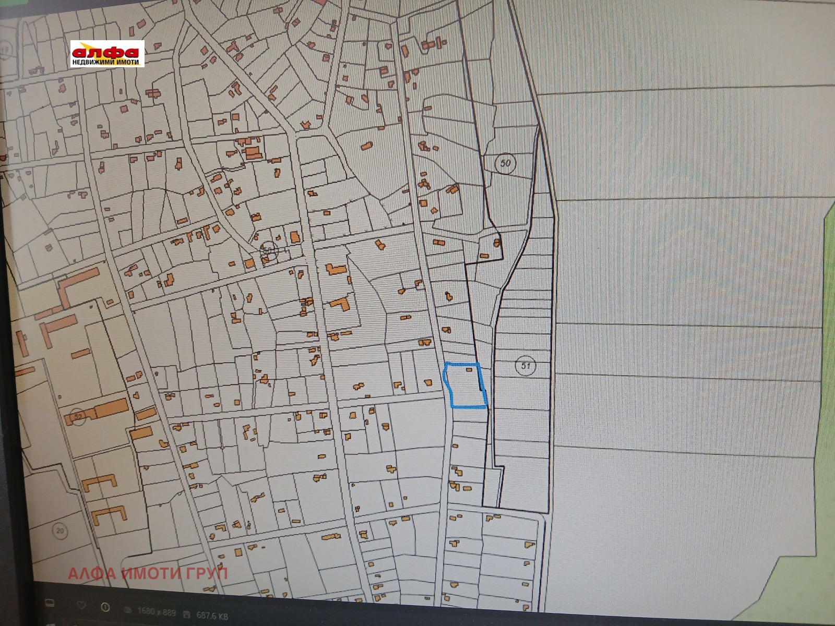Click the heart favorite icon
835x626 pixels.
click(x=81, y=606)
